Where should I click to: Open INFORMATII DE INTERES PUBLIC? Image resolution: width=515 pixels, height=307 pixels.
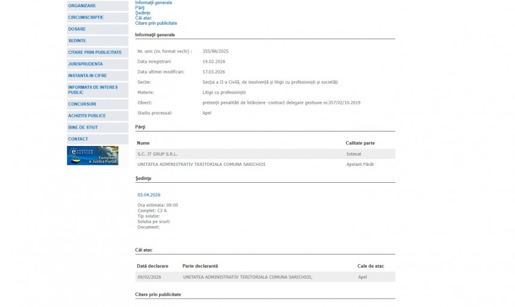(x=93, y=90)
